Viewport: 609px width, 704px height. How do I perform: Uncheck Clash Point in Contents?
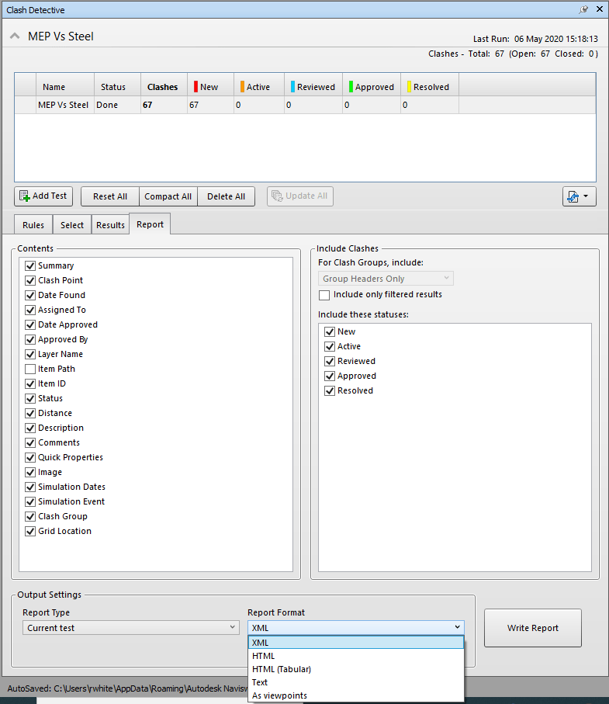click(x=30, y=281)
